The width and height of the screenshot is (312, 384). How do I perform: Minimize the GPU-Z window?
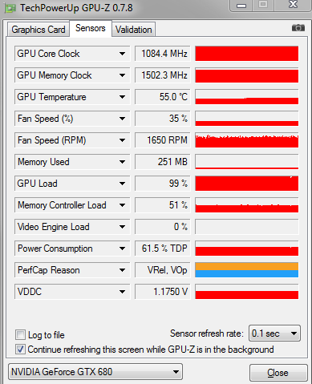pos(241,6)
